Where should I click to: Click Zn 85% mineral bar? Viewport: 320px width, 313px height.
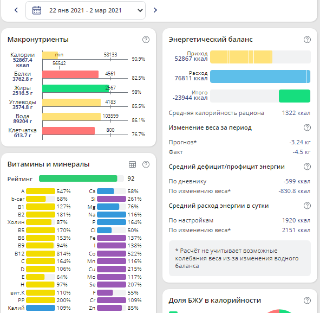pos(112,308)
